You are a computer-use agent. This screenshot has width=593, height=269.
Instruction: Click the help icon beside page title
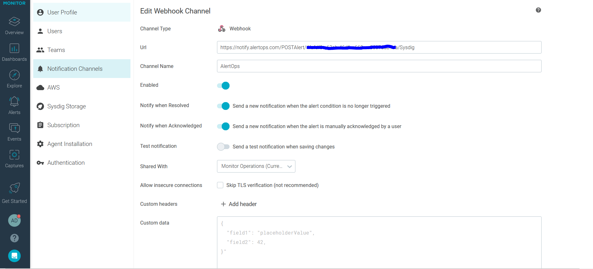pyautogui.click(x=538, y=10)
